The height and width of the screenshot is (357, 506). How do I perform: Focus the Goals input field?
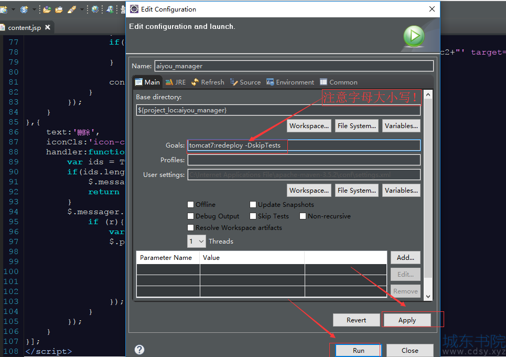(x=304, y=145)
